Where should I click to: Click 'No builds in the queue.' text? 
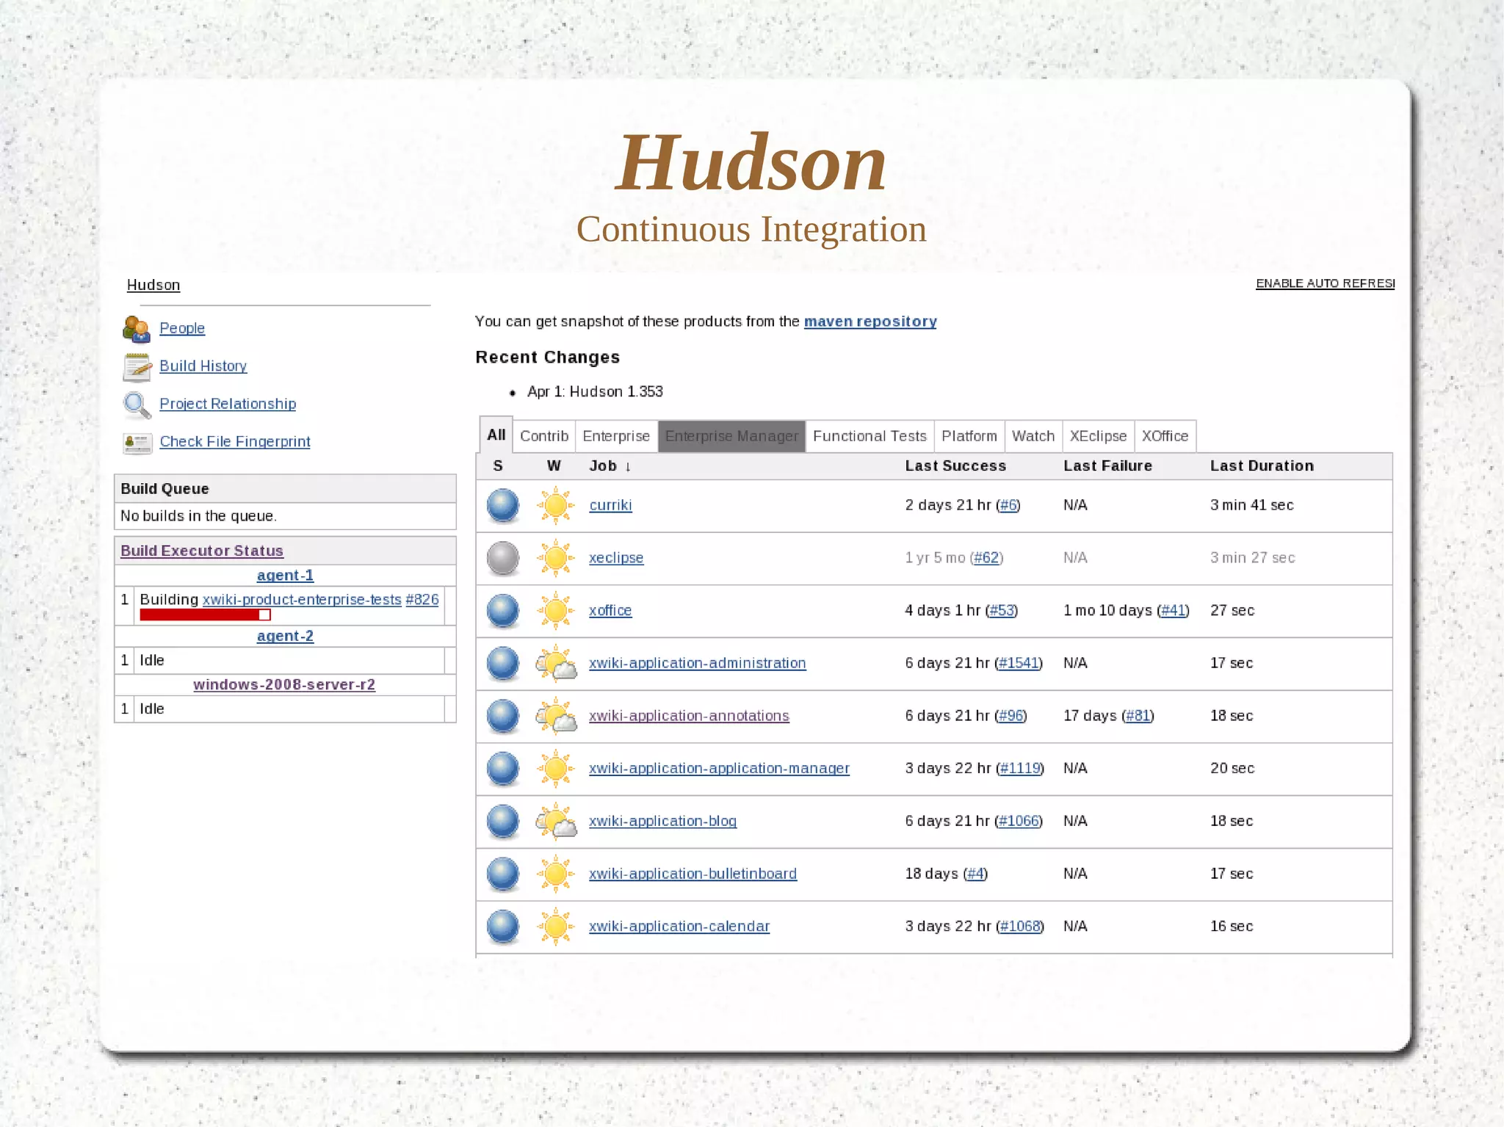click(x=198, y=516)
